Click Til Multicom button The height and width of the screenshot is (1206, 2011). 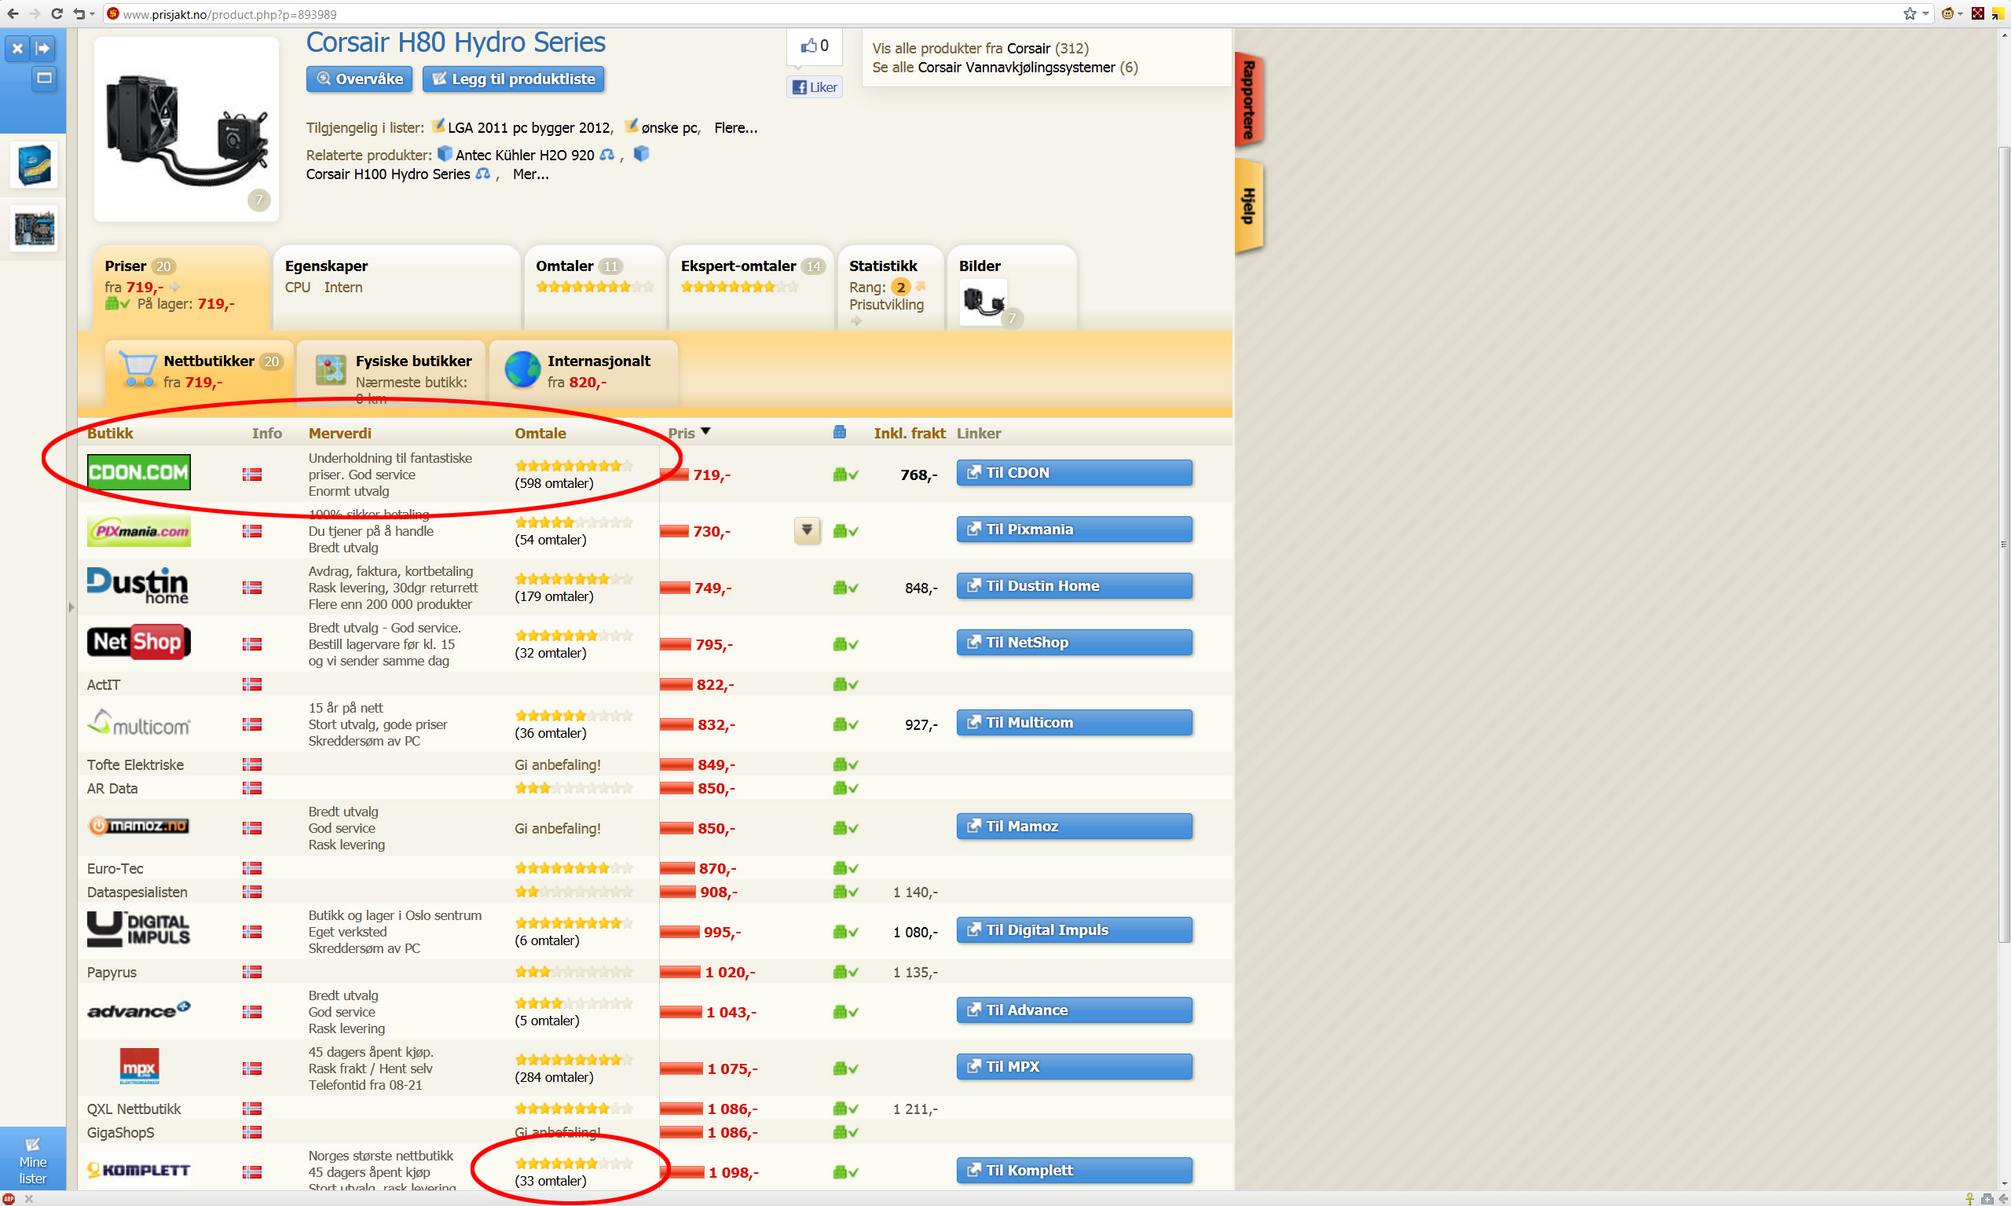[1074, 723]
